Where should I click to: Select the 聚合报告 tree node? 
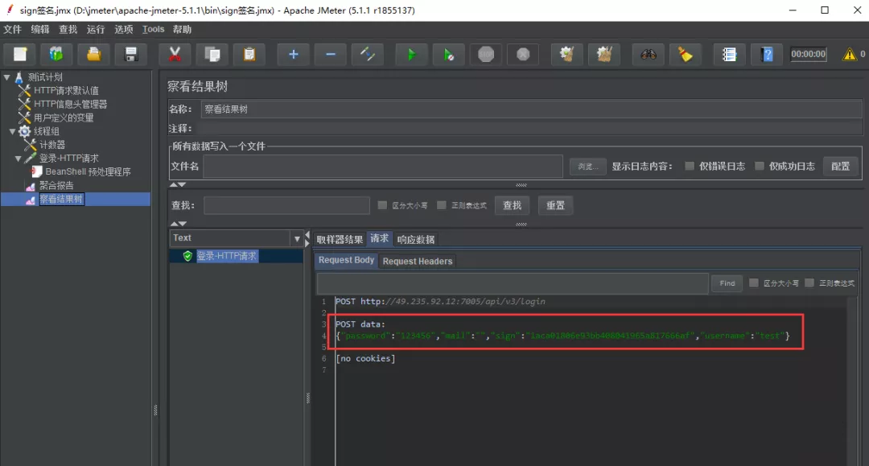coord(56,186)
